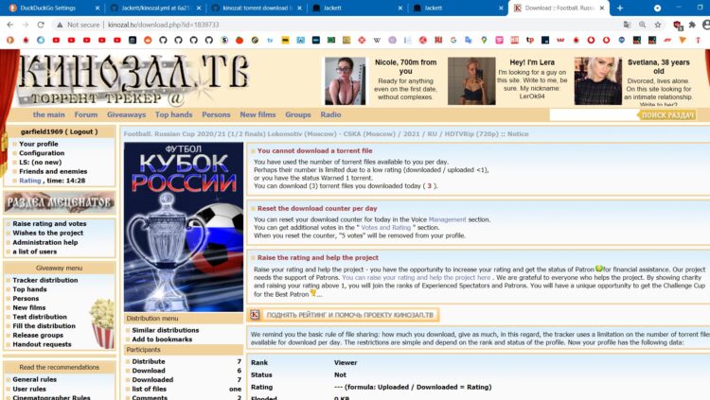Screen dimensions: 710x400
Task: Open the Google Translate bookmark icon
Action: click(469, 41)
